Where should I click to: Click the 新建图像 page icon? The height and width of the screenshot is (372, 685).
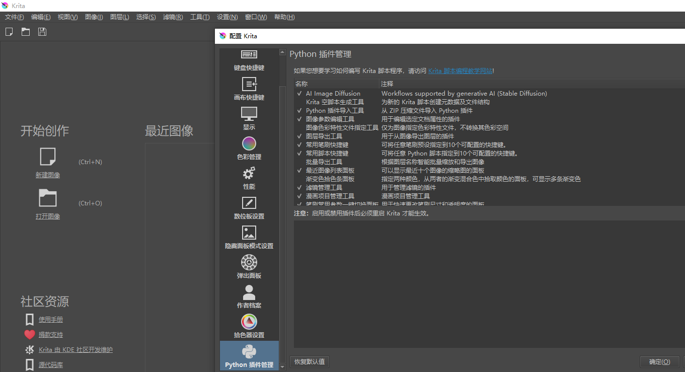[x=48, y=157]
